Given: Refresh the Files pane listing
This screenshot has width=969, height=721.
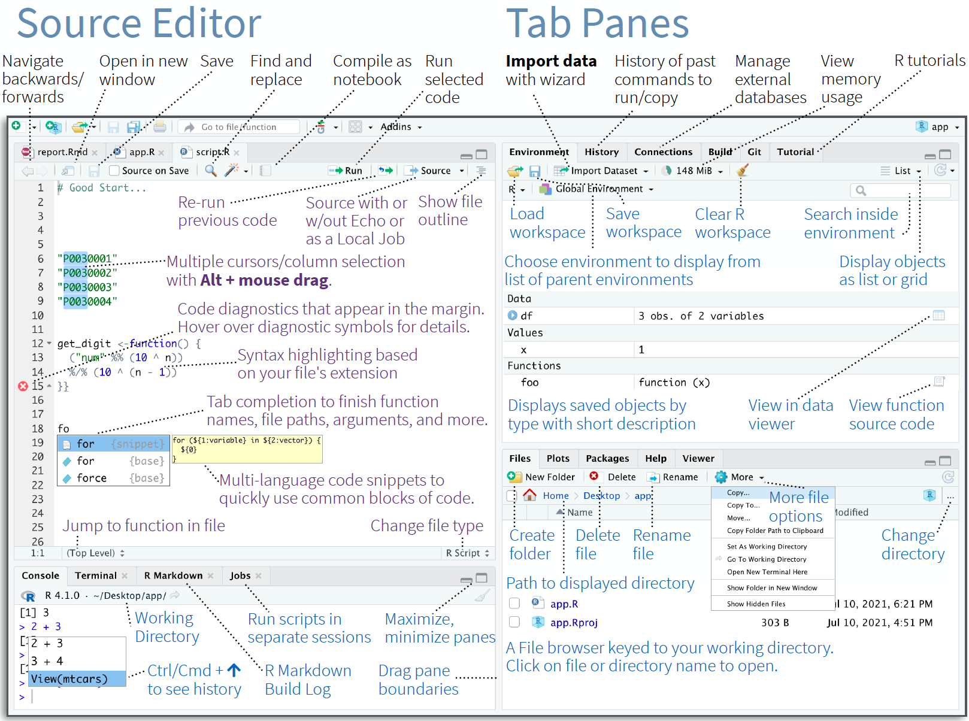Looking at the screenshot, I should [x=948, y=477].
